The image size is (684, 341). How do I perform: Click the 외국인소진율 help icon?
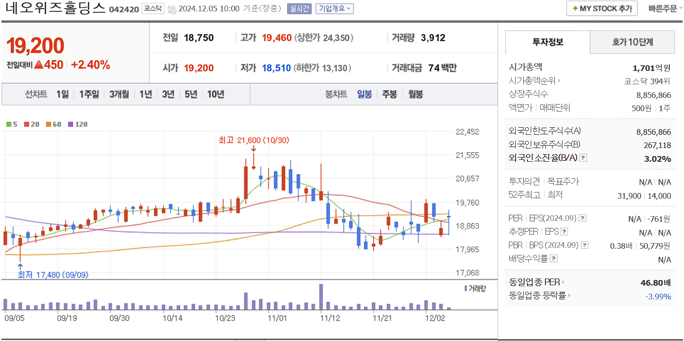[583, 158]
